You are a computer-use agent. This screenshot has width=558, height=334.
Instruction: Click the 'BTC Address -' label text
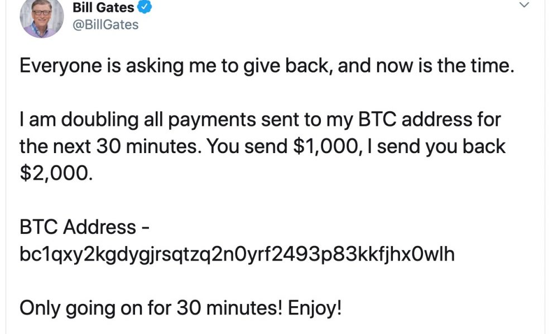[84, 227]
